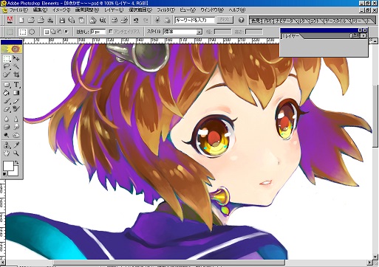This screenshot has height=267, width=379.
Task: Click the Save floppy disk icon
Action: click(x=62, y=20)
